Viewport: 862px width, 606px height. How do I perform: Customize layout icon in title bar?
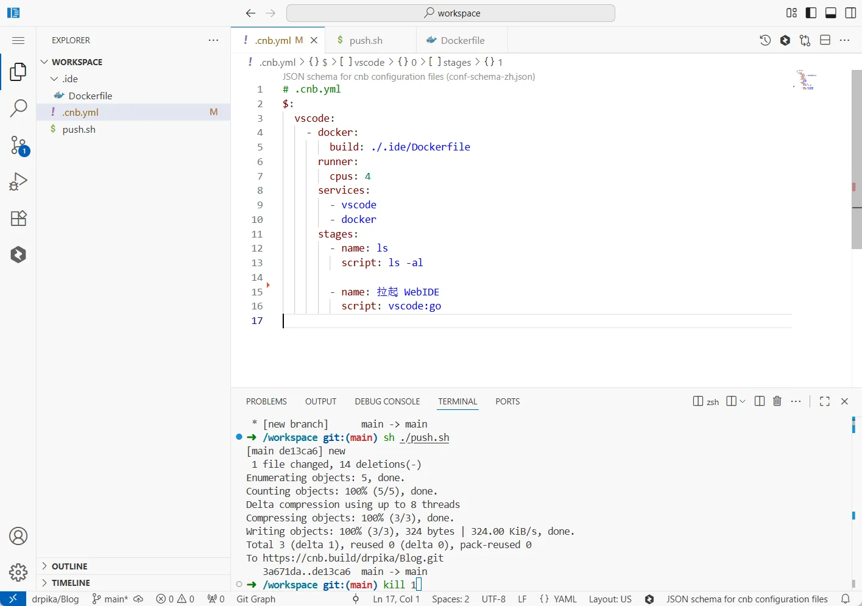pos(791,13)
